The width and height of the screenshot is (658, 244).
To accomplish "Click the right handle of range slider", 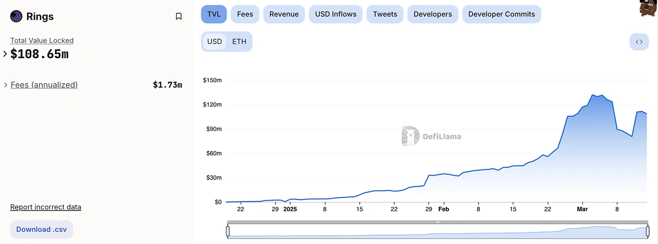I will [647, 231].
